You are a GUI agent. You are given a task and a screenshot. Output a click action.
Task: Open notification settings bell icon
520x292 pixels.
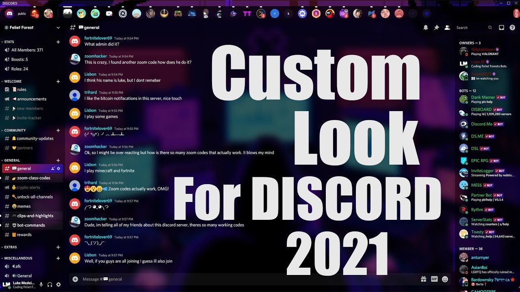pyautogui.click(x=426, y=28)
